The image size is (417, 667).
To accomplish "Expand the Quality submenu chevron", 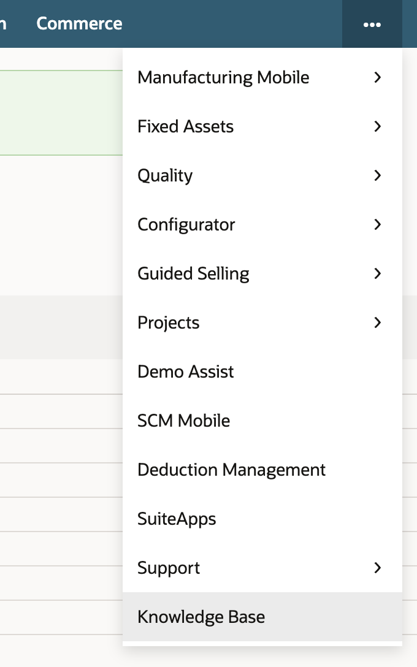I will [377, 175].
